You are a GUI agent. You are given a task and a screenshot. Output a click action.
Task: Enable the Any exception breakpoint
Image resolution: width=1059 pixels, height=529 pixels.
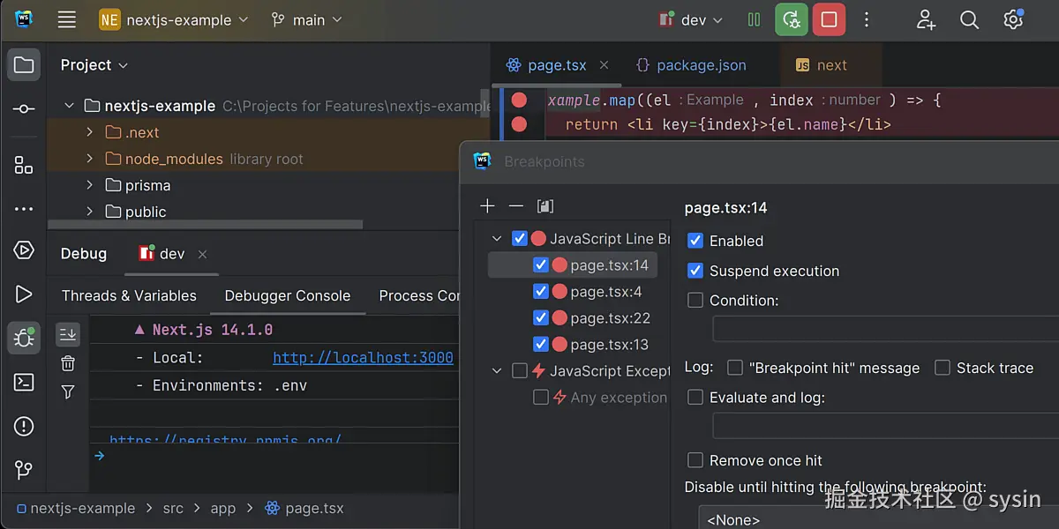(540, 397)
